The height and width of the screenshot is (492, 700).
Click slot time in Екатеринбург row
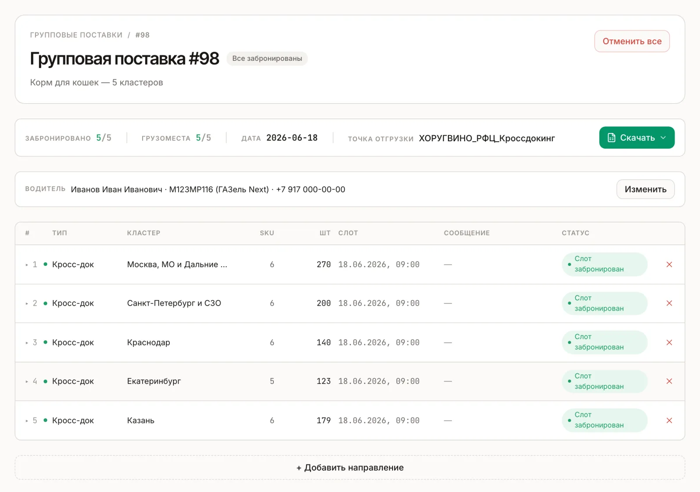(x=379, y=381)
